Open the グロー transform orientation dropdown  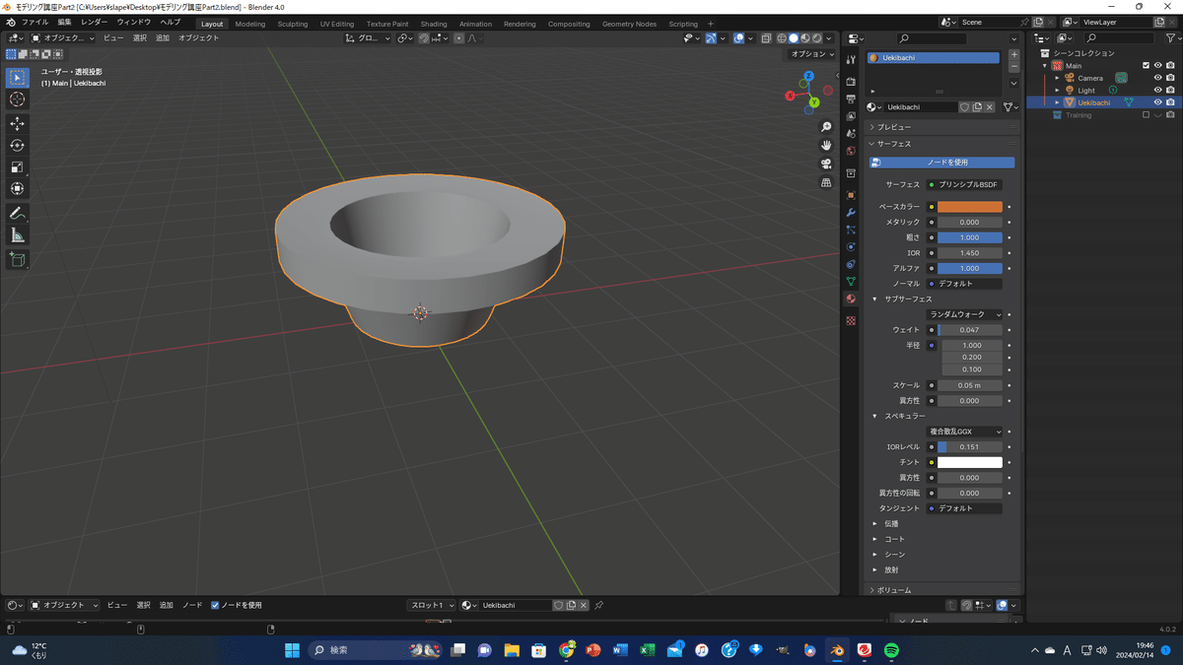369,38
